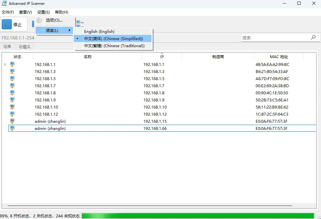Click MAC address 1C:87:2C:5F:64:C3
The width and height of the screenshot is (321, 219).
click(272, 114)
